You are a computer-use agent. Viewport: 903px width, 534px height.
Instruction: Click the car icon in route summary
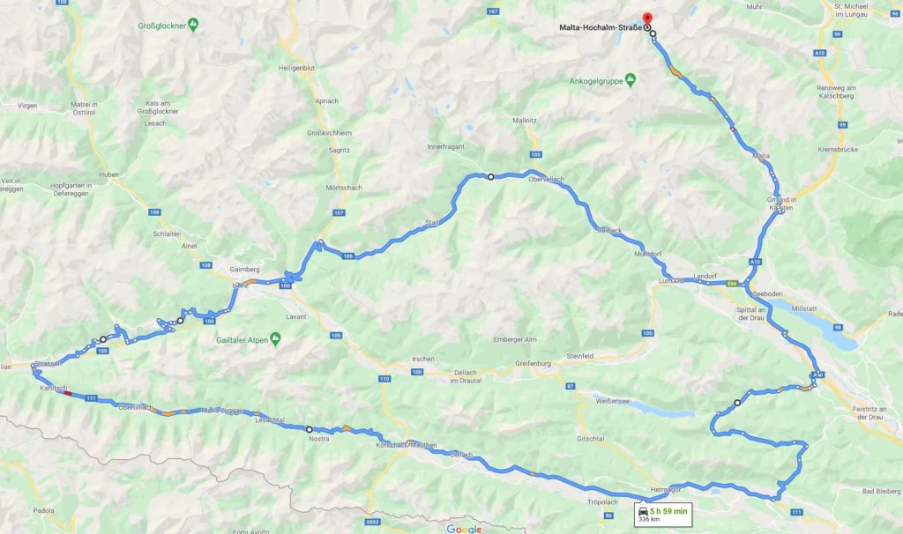[643, 512]
